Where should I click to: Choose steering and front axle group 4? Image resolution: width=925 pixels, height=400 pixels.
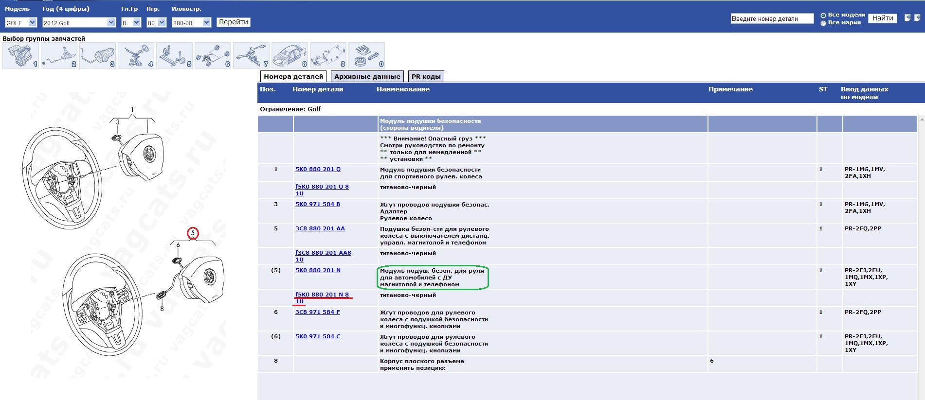pos(136,55)
